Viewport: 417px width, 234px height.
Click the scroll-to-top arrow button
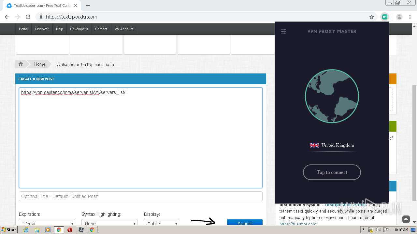406,219
